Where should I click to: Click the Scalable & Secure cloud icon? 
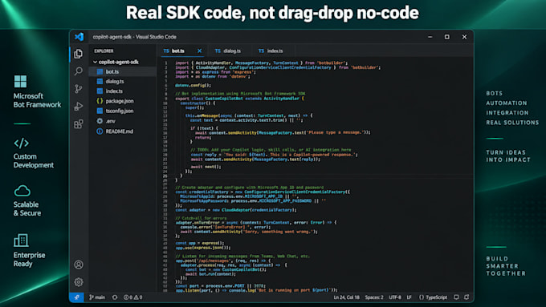[x=22, y=191]
